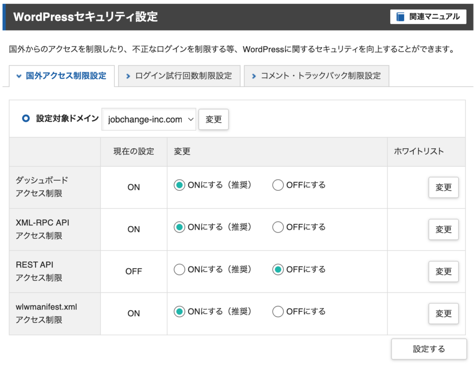Select OFFにする for wlwmanifest.xml restriction
Viewport: 474px width, 365px height.
278,312
